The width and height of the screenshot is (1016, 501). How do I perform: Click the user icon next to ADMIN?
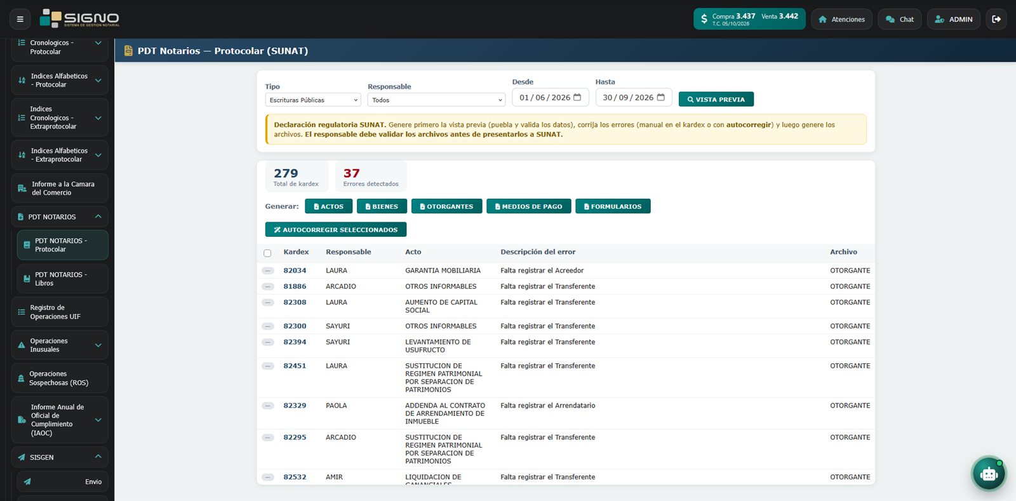pyautogui.click(x=939, y=19)
